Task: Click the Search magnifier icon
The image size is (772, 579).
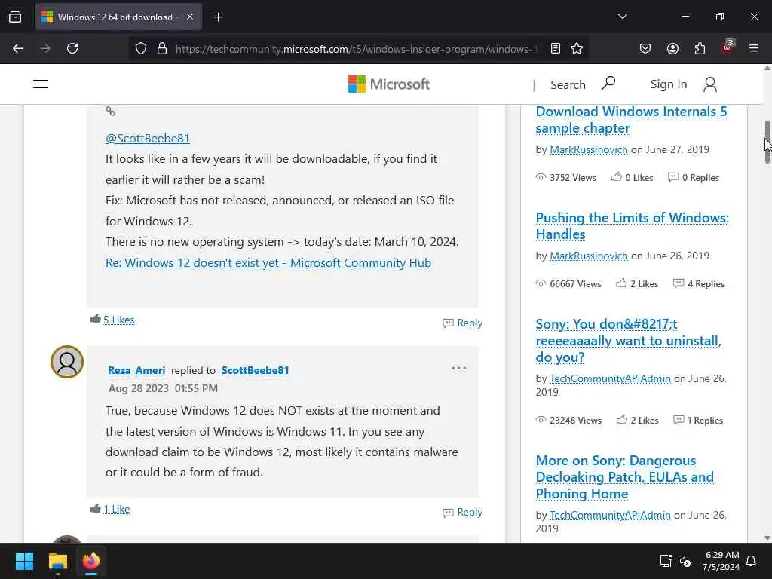Action: pyautogui.click(x=608, y=83)
